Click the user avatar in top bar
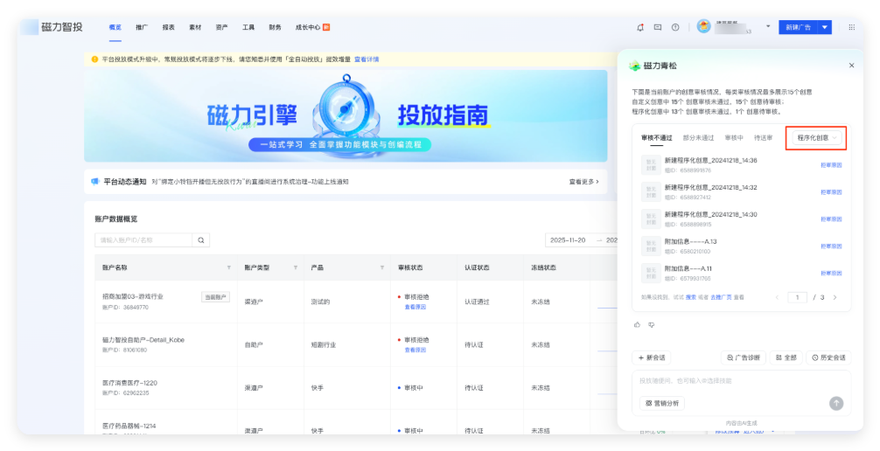Image resolution: width=880 pixels, height=451 pixels. point(704,26)
